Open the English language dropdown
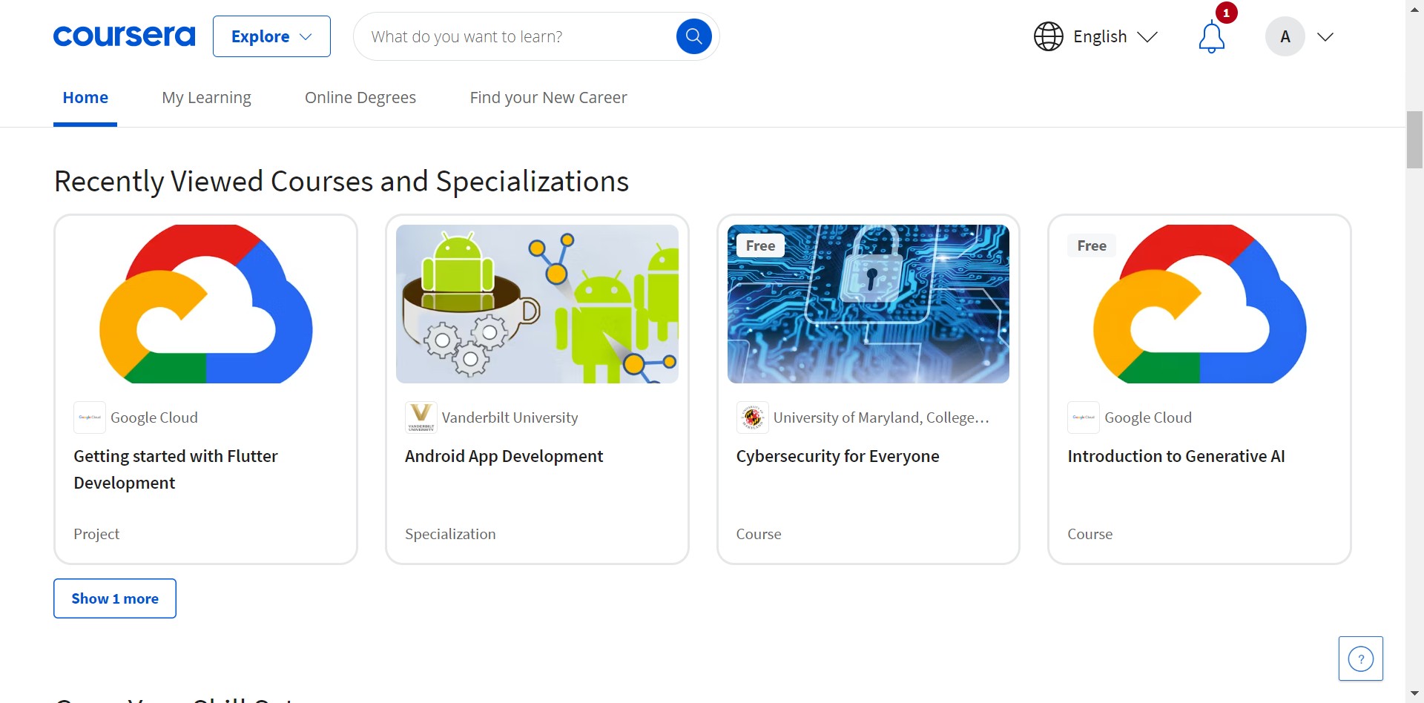This screenshot has width=1424, height=703. point(1115,36)
